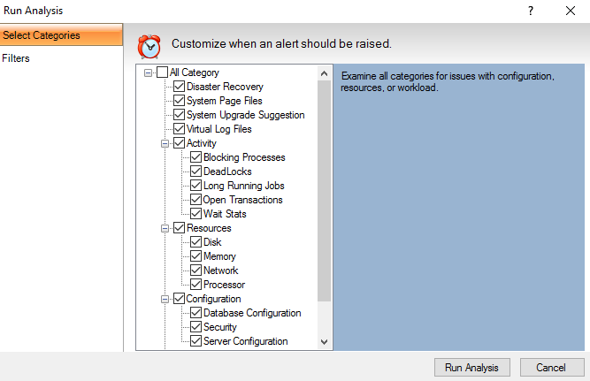Close the Run Analysis dialog

(x=570, y=11)
